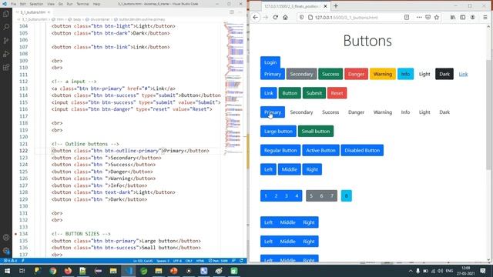The width and height of the screenshot is (493, 277).
Task: Click the Firefox address bar
Action: [x=354, y=17]
